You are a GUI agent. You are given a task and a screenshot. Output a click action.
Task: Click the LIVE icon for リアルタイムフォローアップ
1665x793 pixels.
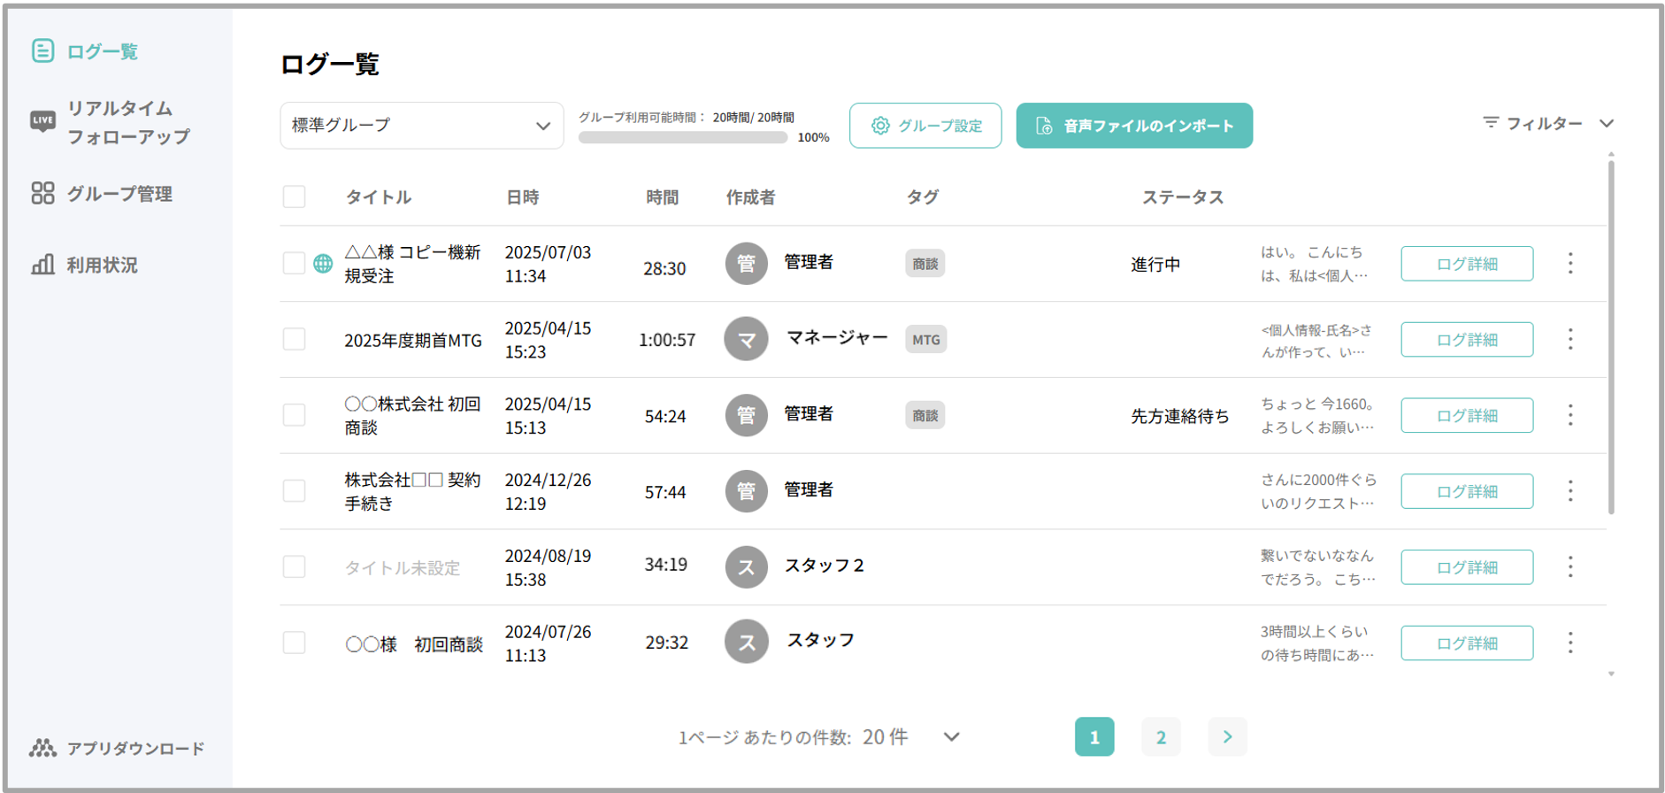coord(42,121)
